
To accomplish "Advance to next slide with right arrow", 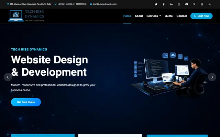I will tap(212, 77).
